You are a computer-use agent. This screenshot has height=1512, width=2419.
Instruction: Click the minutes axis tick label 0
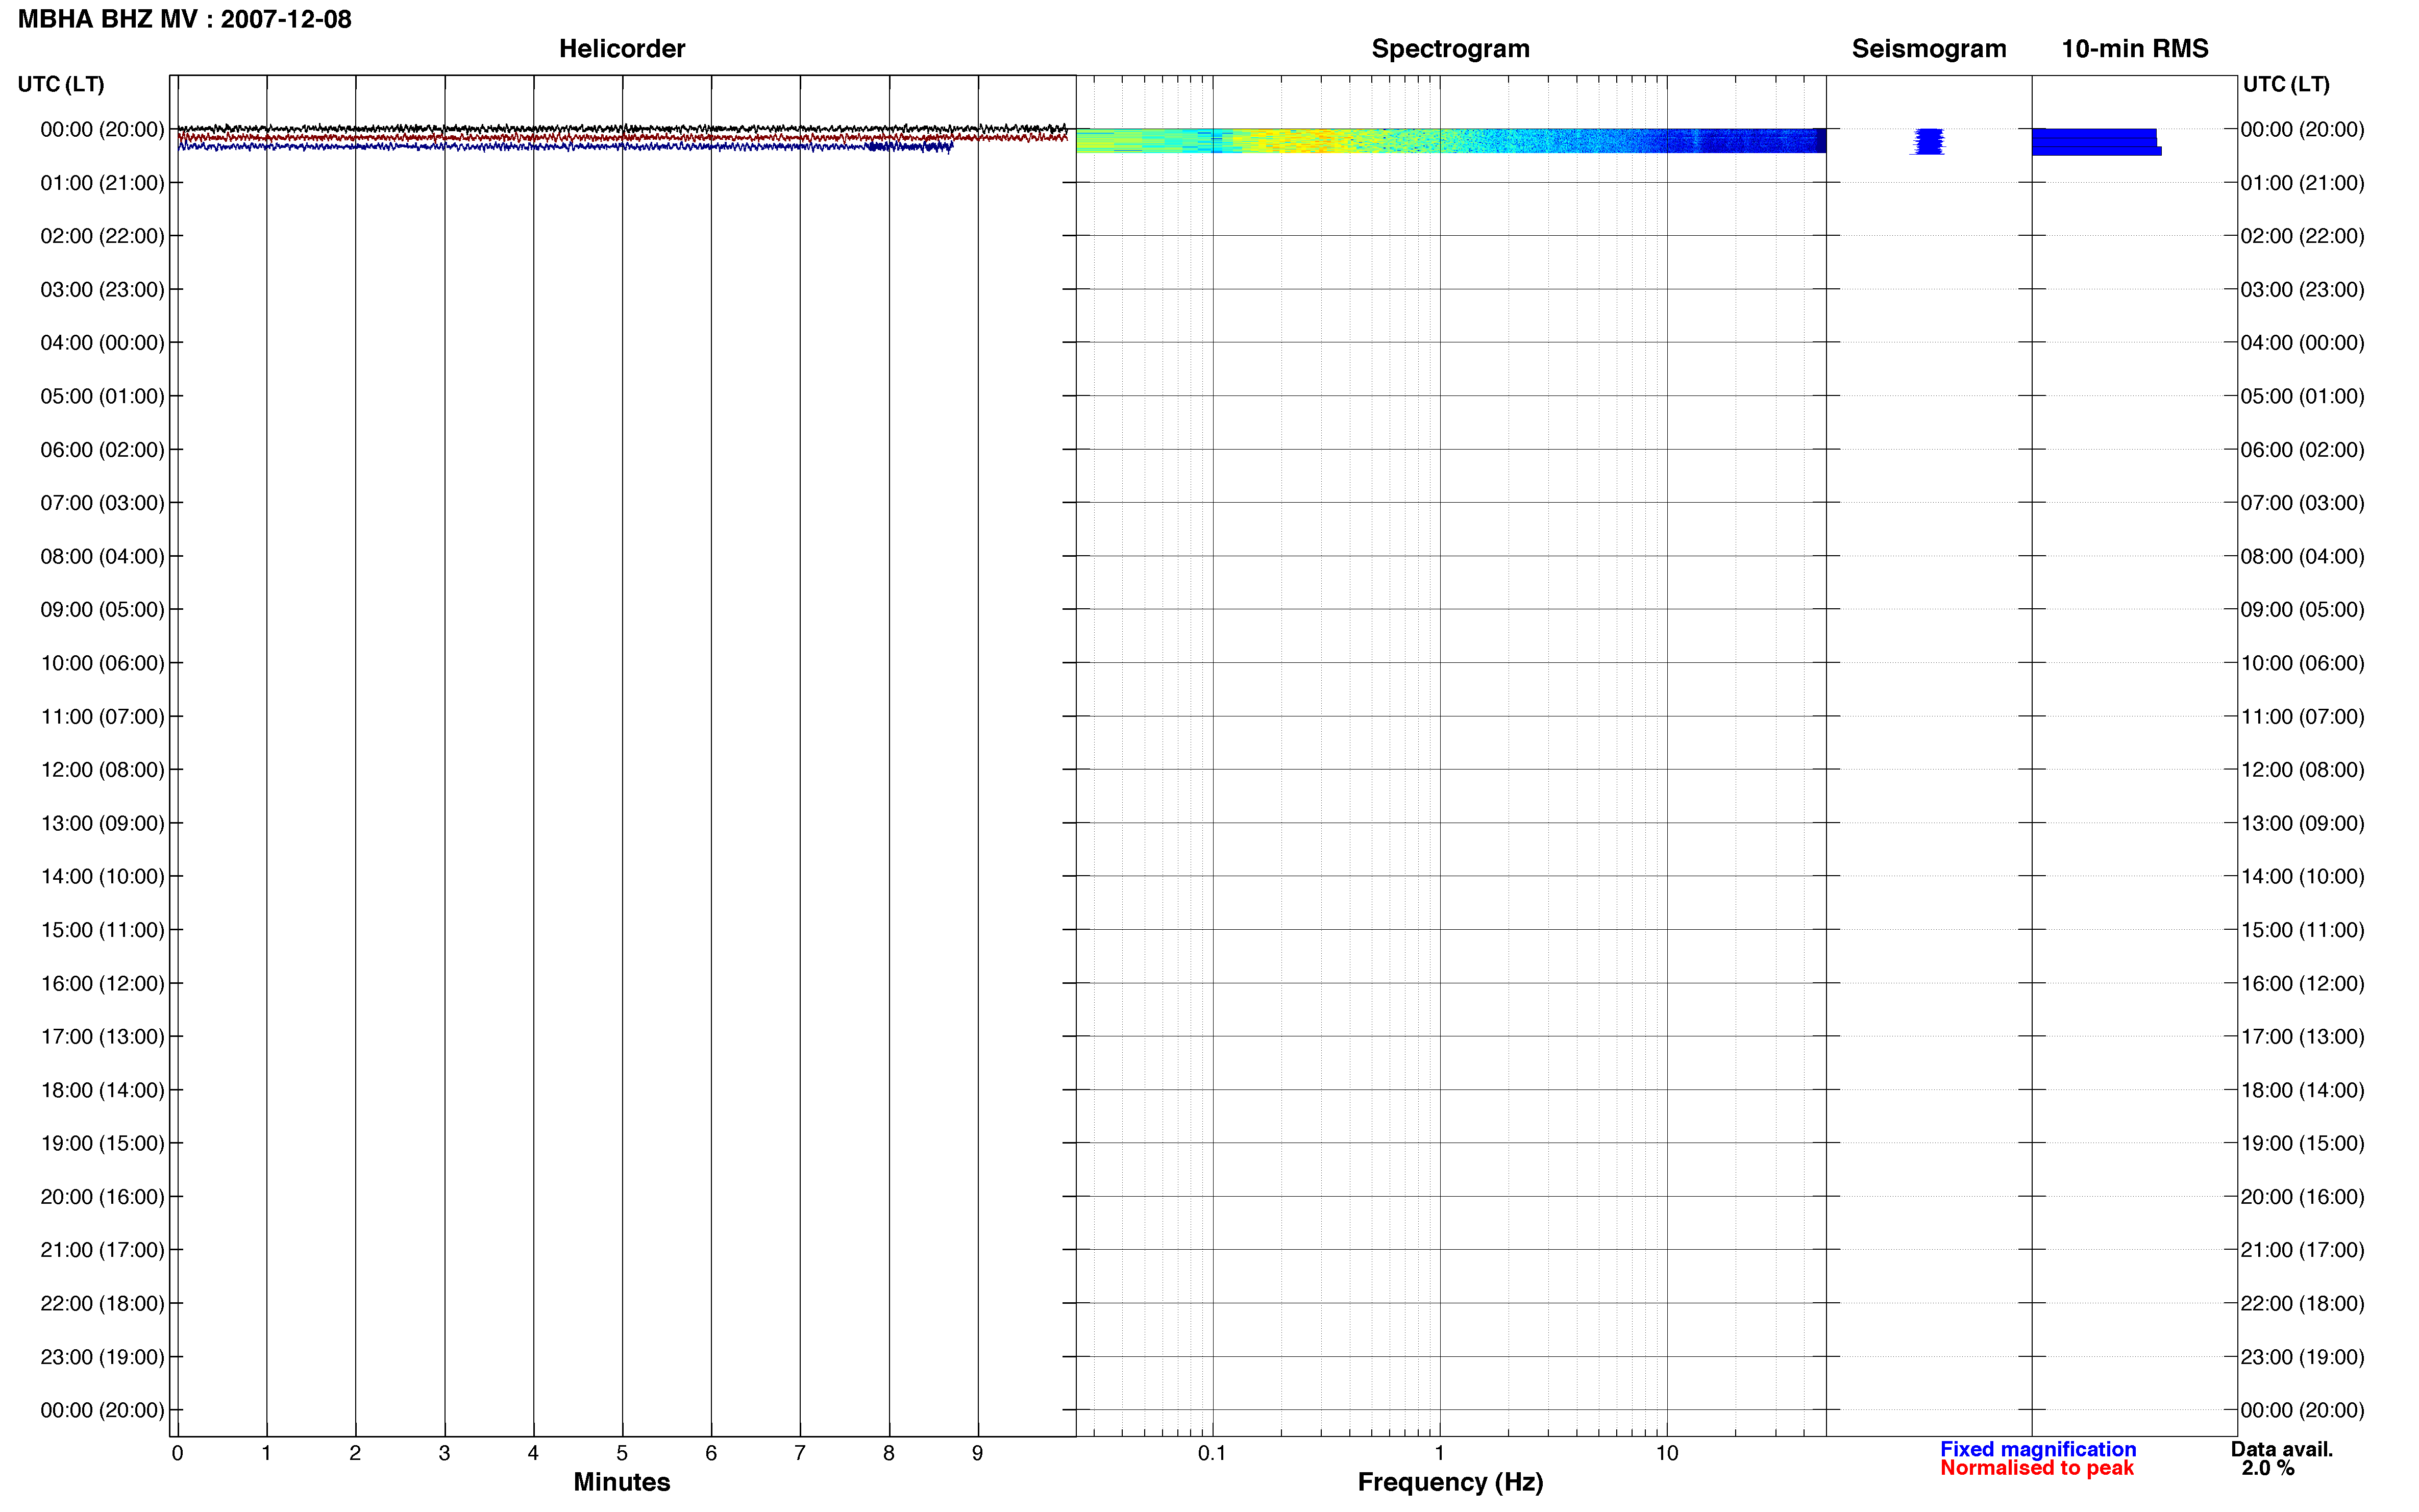pos(177,1454)
